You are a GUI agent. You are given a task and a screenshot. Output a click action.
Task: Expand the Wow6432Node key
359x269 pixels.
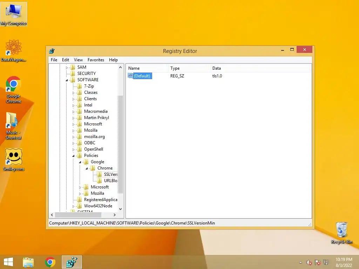[x=73, y=206]
